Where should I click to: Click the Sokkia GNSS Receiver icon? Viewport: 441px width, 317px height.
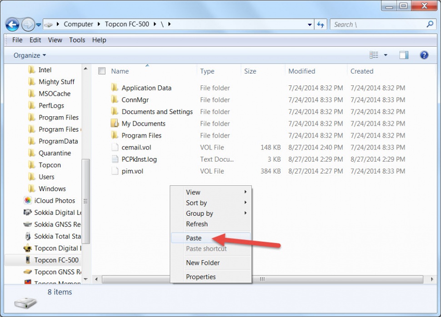pyautogui.click(x=28, y=224)
